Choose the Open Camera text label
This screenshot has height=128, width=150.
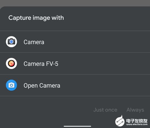pos(42,86)
